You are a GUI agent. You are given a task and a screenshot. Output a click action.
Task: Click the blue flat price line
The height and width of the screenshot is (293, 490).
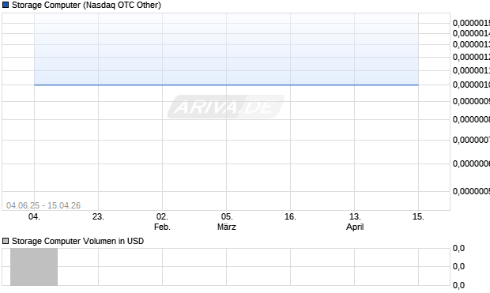coord(226,85)
